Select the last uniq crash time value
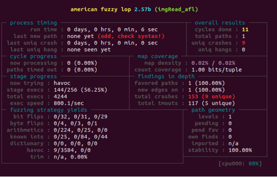This screenshot has width=277, height=177. pos(112,43)
